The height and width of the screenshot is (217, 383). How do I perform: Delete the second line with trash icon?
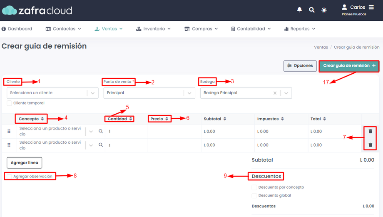pyautogui.click(x=370, y=145)
